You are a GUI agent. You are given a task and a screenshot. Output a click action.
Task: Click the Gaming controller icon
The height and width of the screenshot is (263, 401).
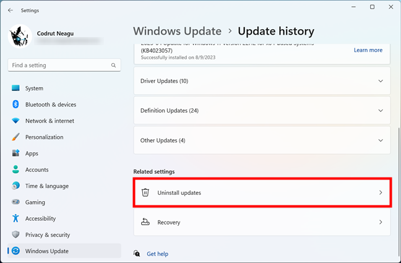[15, 202]
